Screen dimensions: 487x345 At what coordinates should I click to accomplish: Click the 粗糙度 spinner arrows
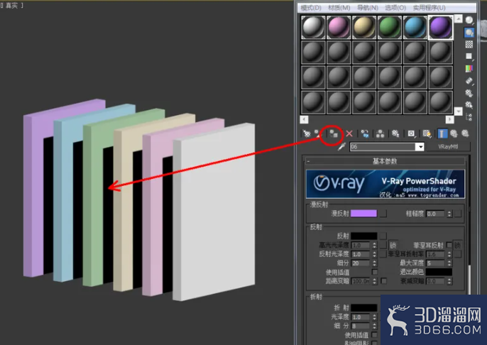click(449, 214)
